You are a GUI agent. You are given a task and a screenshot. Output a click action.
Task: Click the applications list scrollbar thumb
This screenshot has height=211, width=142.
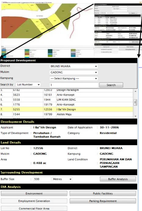pos(135,102)
